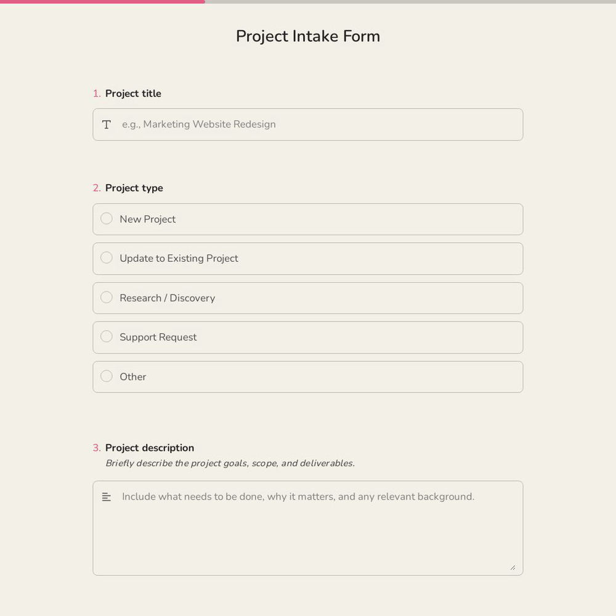Click the question number 2 marker
This screenshot has width=616, height=616.
point(96,188)
